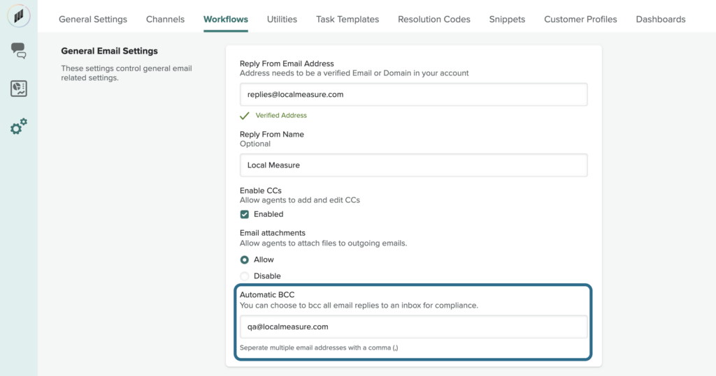Click the Automatic BCC email field
The image size is (716, 376).
click(413, 326)
